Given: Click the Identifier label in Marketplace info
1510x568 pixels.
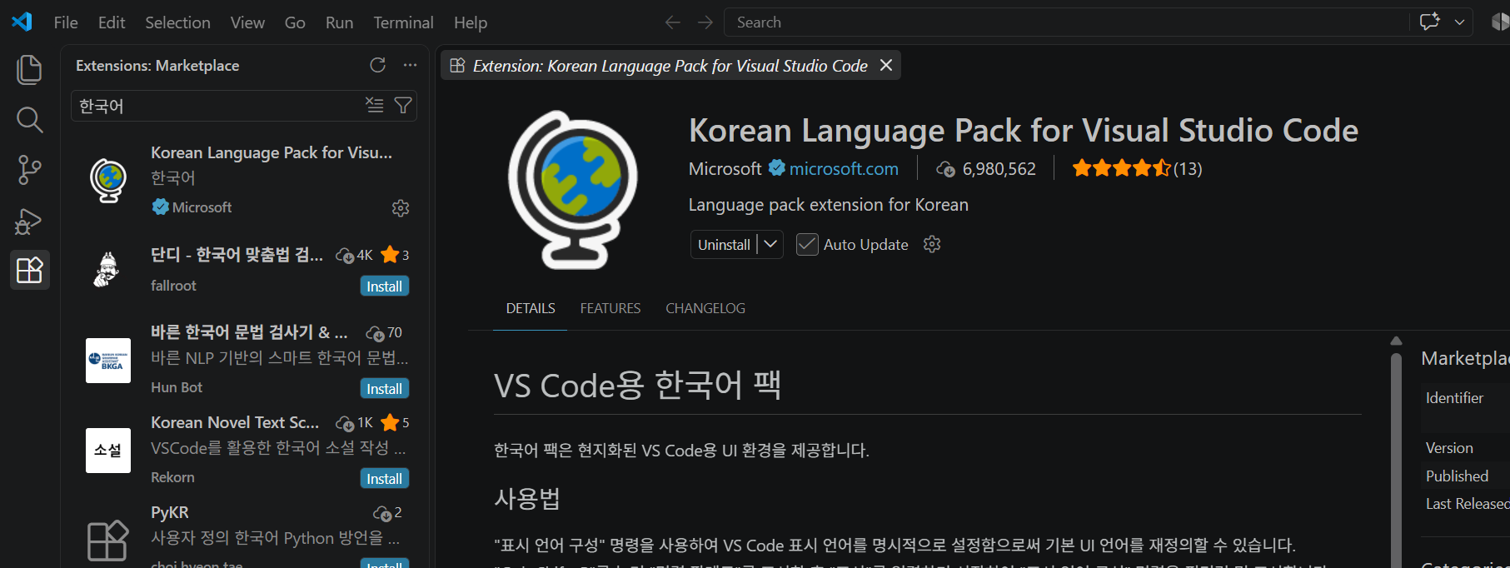Looking at the screenshot, I should [x=1454, y=398].
